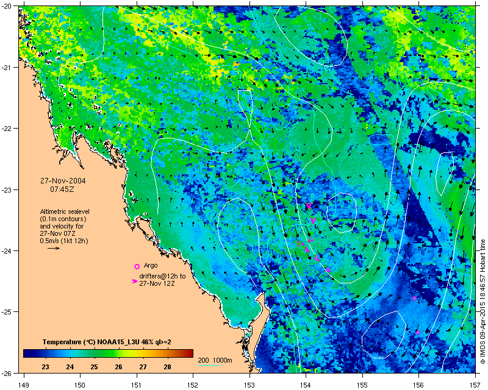Click the colorbar tick label "23"
This screenshot has width=488, height=390.
[x=45, y=367]
